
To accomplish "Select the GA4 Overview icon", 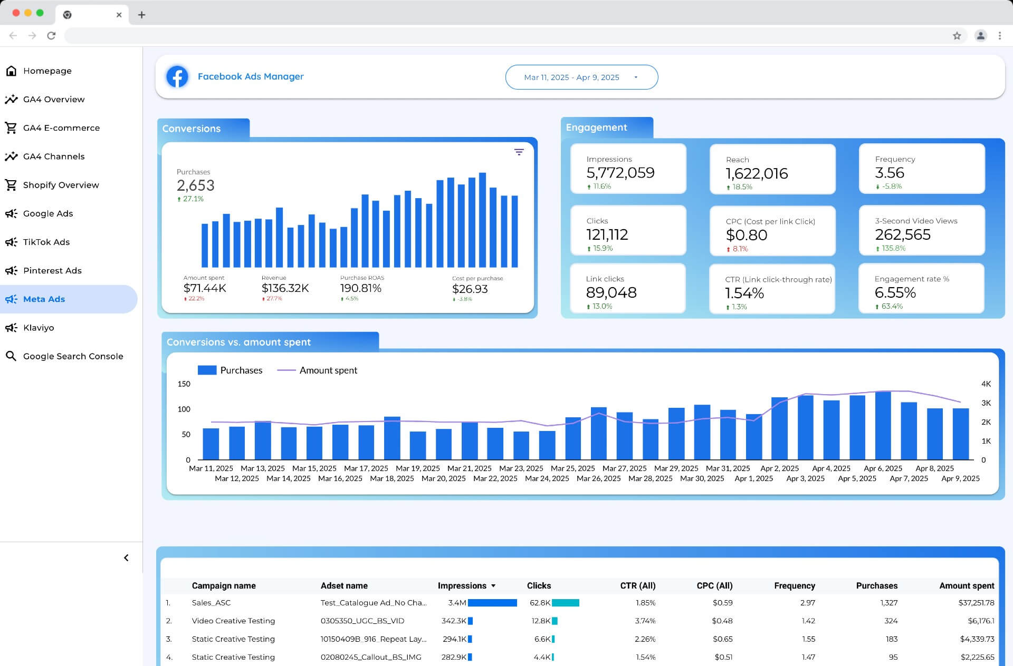I will tap(11, 99).
